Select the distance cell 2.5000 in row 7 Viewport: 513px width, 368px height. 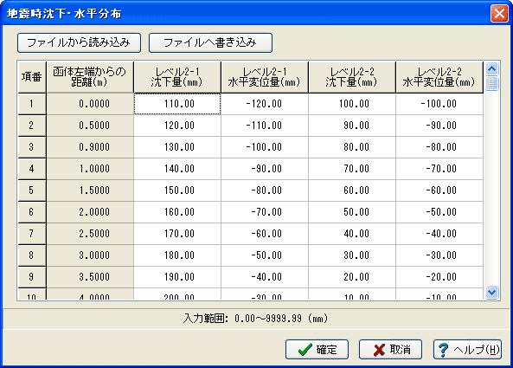pyautogui.click(x=90, y=234)
